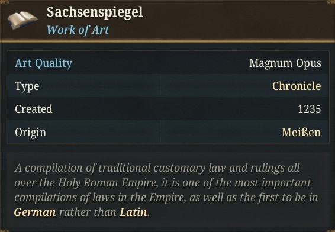Click the Origin row label

coord(31,133)
